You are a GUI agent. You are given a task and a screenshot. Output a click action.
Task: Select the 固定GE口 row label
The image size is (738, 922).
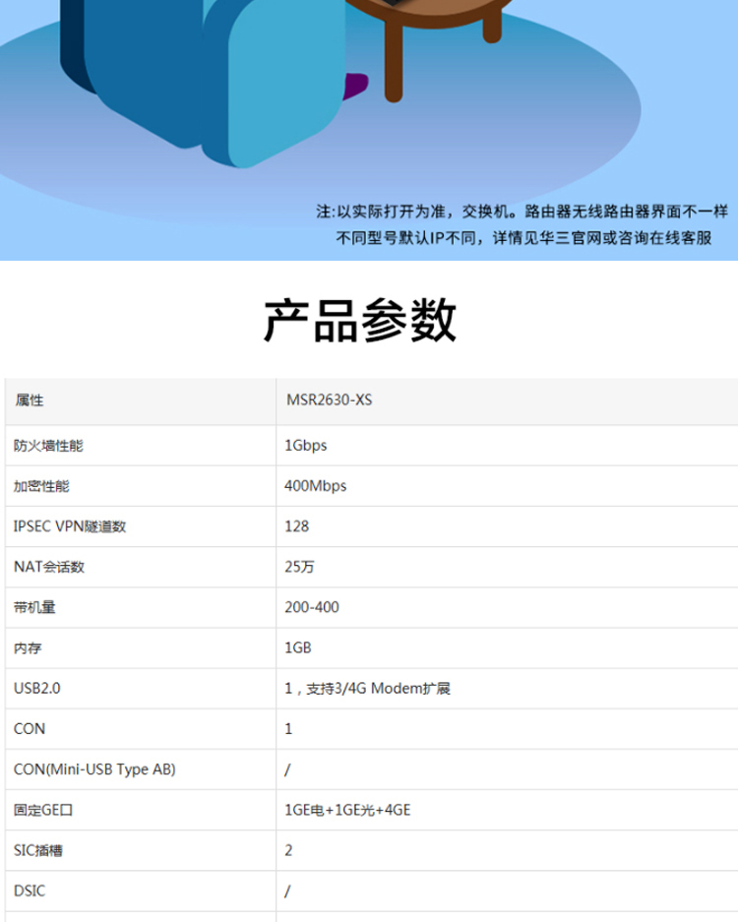[43, 810]
